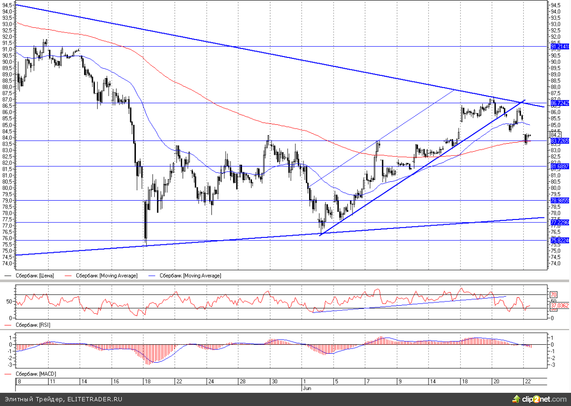This screenshot has height=406, width=571.
Task: Click the Jun month label on time axis
Action: pos(306,388)
